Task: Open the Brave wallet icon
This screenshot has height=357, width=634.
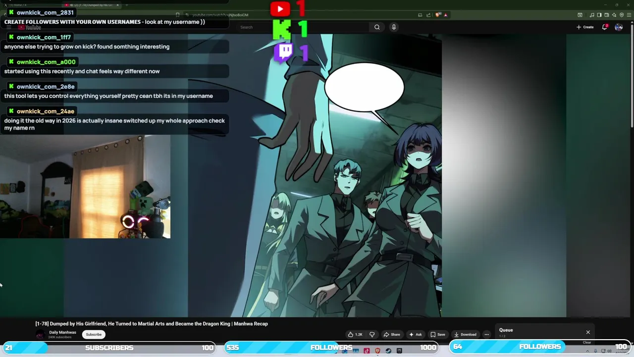Action: [607, 15]
